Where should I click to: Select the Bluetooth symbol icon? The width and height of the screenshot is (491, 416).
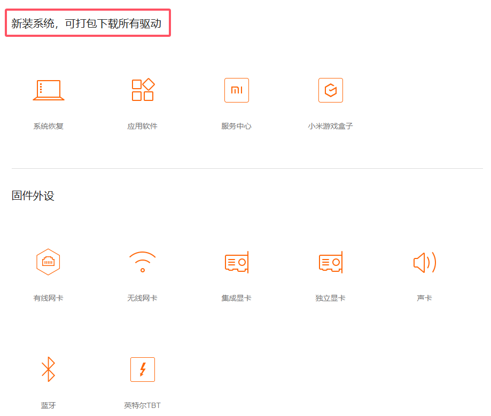(49, 369)
